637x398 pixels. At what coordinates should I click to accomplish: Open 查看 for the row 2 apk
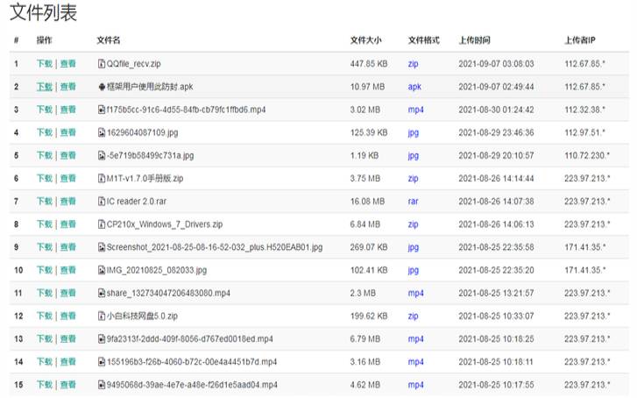(67, 87)
